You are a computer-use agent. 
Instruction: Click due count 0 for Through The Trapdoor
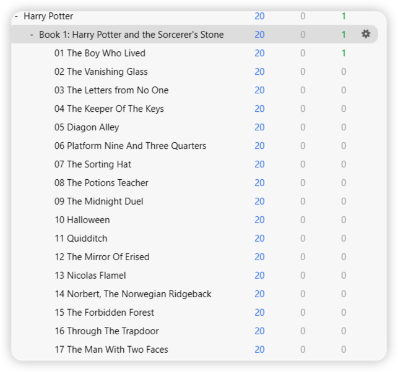point(344,331)
